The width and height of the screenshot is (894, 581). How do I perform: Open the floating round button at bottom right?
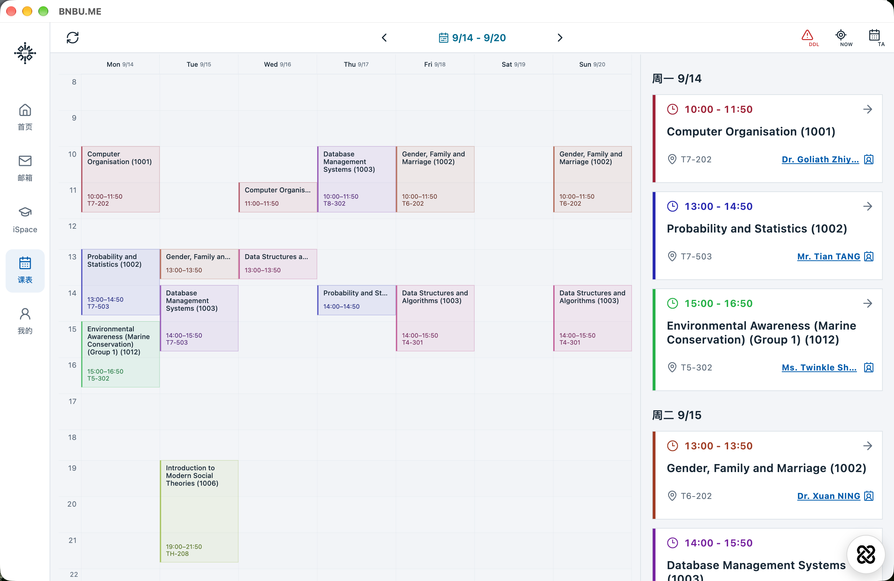866,554
